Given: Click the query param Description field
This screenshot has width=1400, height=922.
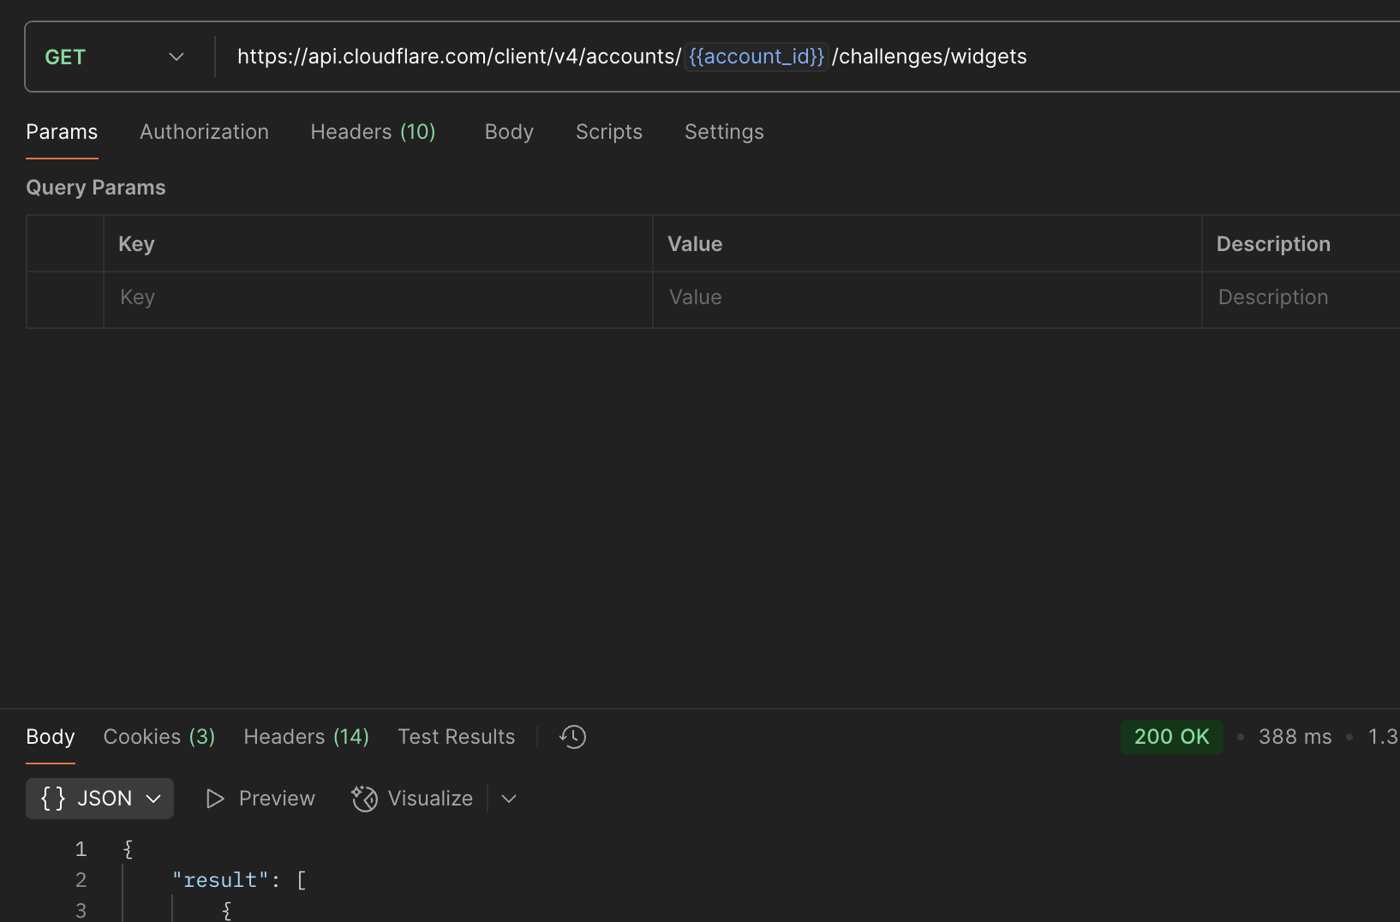Looking at the screenshot, I should (1301, 298).
